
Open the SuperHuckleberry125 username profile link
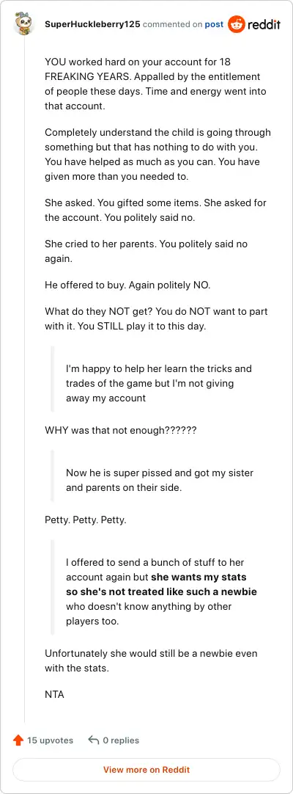coord(93,24)
